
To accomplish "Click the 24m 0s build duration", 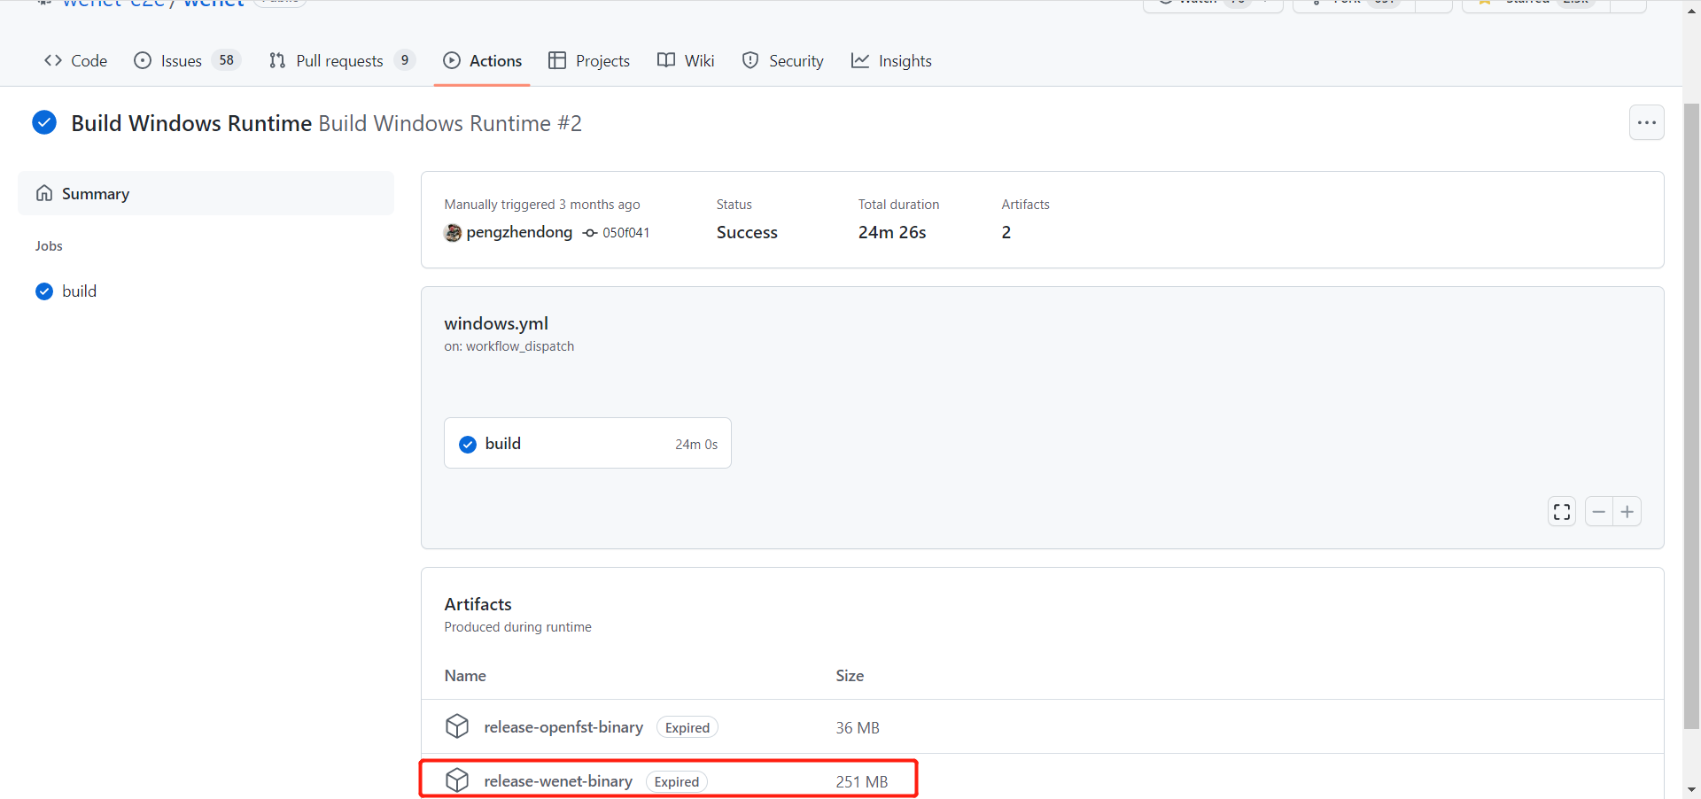I will [x=696, y=444].
